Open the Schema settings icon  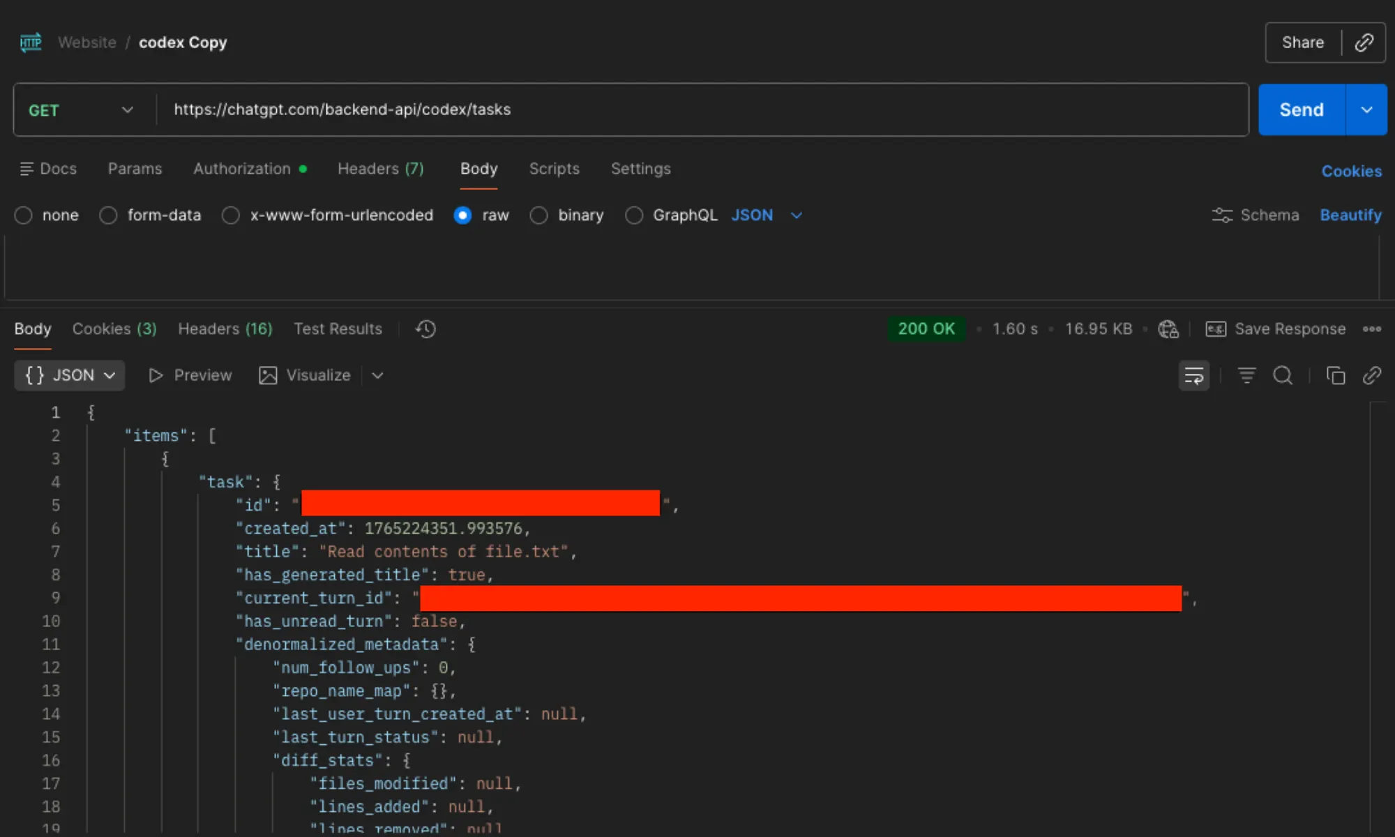click(x=1222, y=215)
